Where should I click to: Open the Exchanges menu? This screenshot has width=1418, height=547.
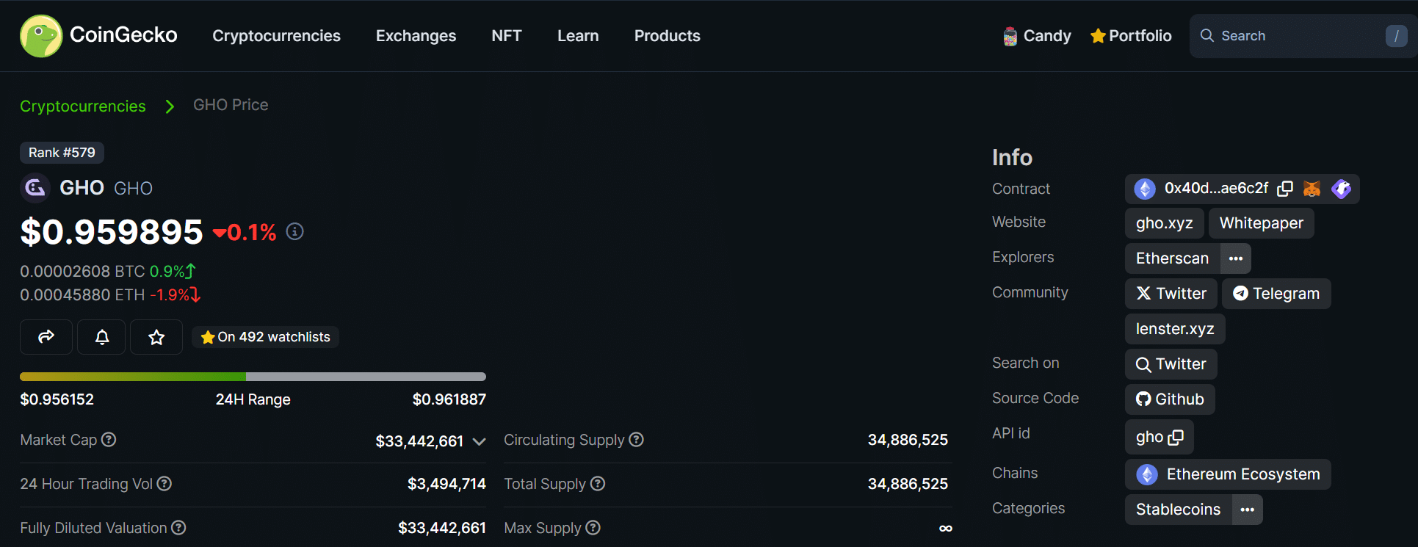coord(416,36)
